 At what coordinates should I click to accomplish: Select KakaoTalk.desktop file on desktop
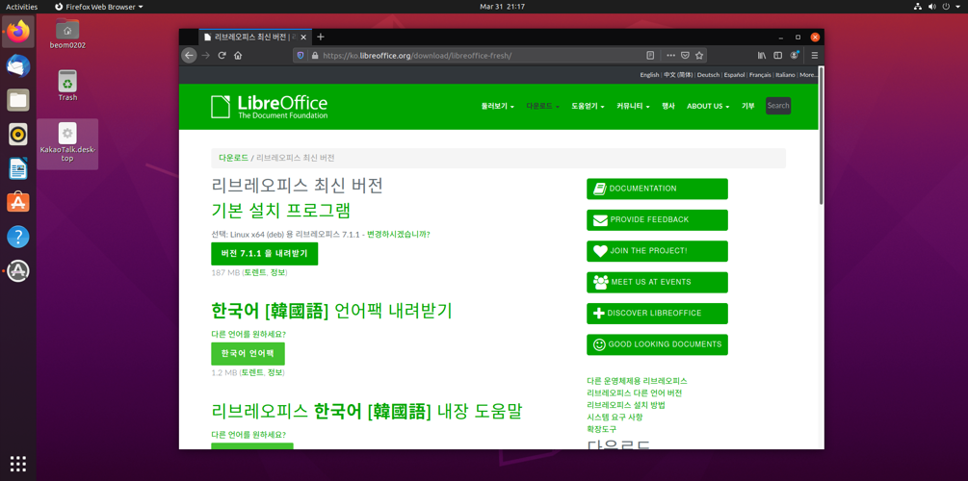(67, 143)
